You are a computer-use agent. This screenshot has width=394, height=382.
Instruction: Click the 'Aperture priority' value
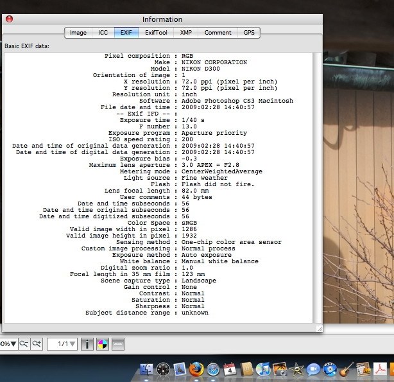pyautogui.click(x=214, y=133)
